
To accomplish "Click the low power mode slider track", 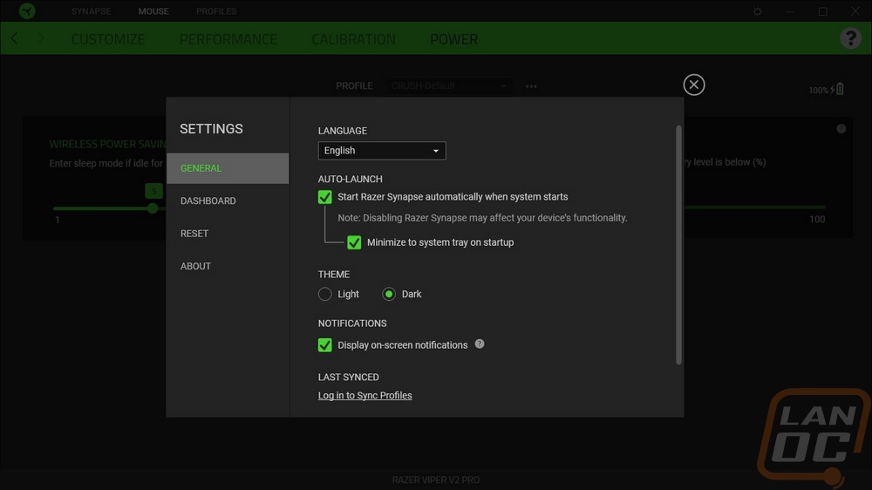I will pos(754,207).
